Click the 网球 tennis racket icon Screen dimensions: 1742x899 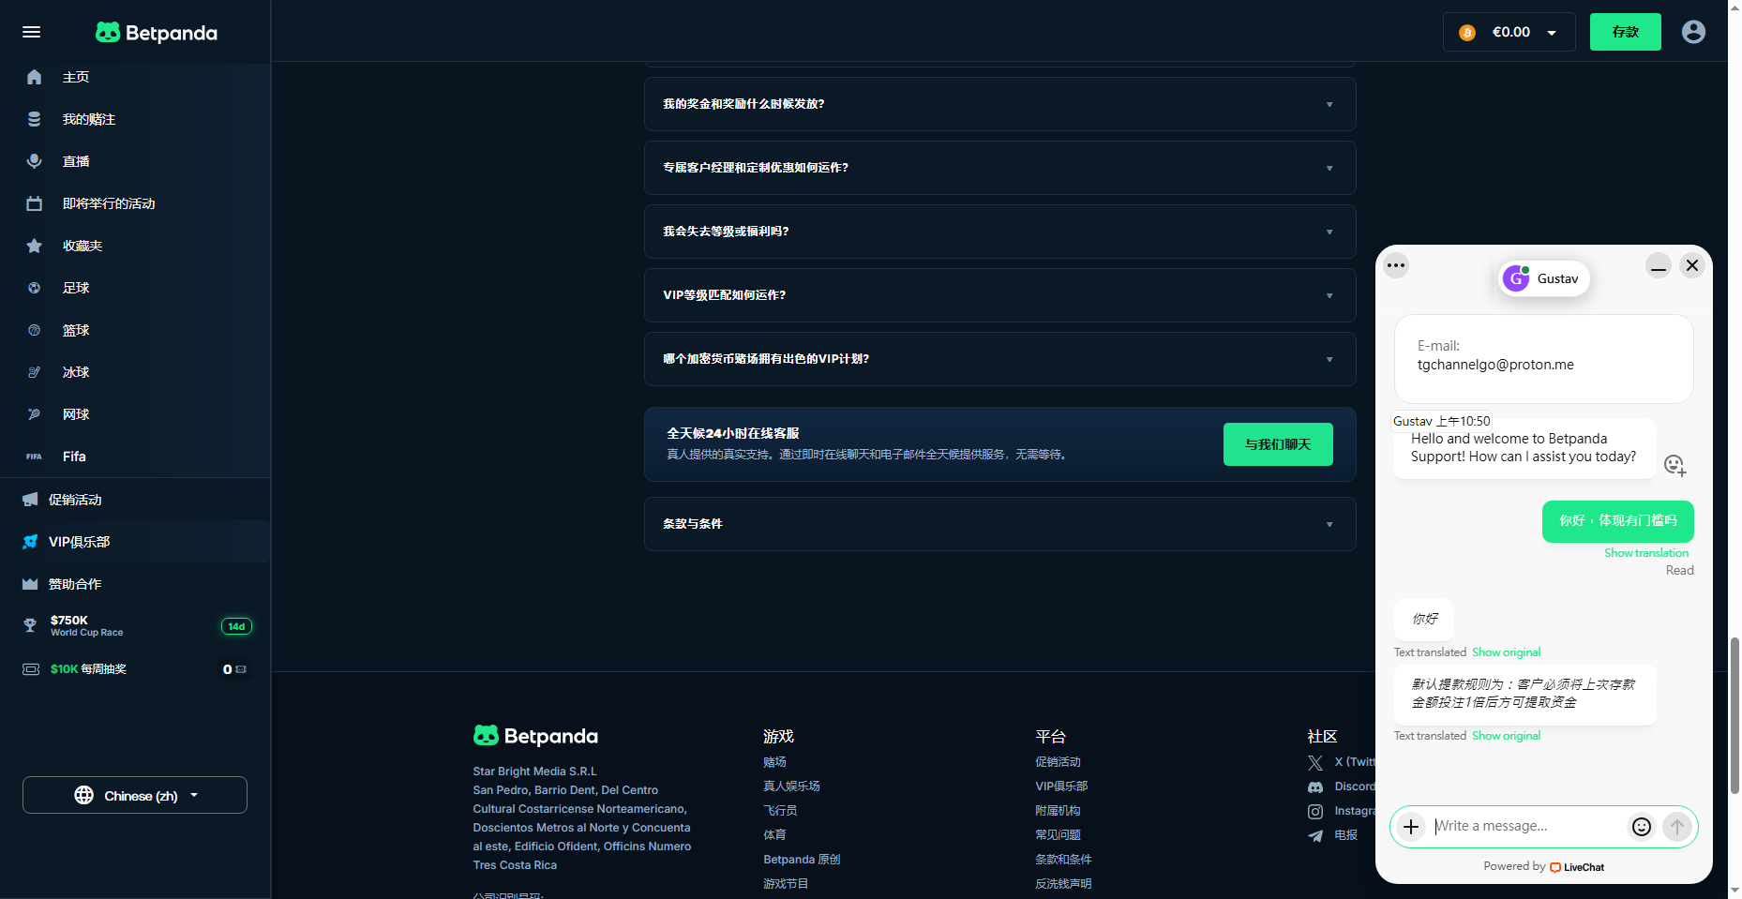35,414
